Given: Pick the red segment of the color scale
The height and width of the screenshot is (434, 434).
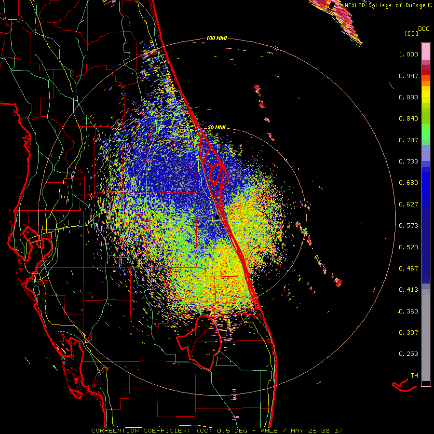Looking at the screenshot, I should [x=426, y=72].
